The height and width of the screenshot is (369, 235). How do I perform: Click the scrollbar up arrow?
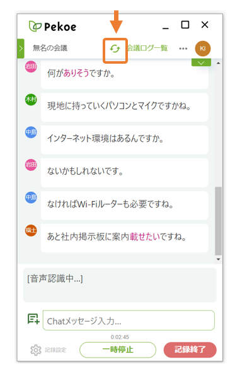(219, 63)
